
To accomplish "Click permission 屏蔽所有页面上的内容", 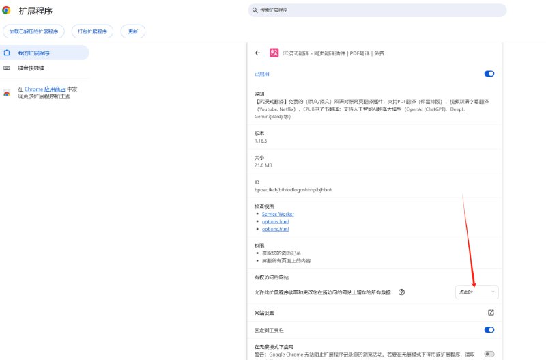I will point(286,261).
